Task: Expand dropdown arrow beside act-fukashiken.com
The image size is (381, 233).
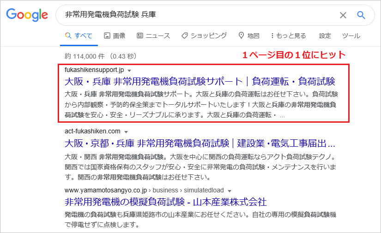Action: (126, 132)
